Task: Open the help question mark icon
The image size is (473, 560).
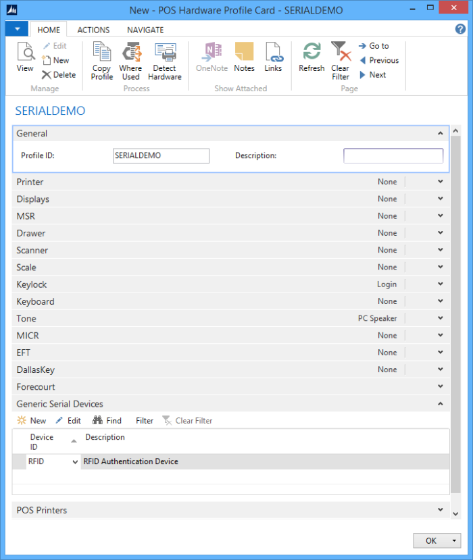Action: pyautogui.click(x=460, y=29)
